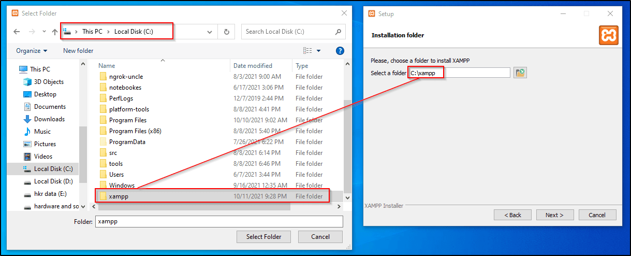The image size is (631, 256).
Task: Click the browse folder icon in Setup
Action: (520, 73)
